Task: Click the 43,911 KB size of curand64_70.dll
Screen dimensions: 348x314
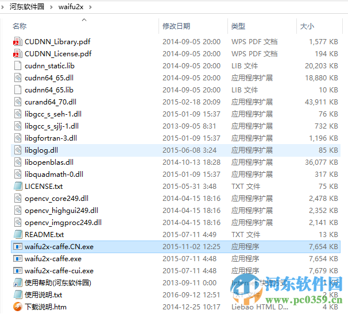Action: tap(321, 102)
